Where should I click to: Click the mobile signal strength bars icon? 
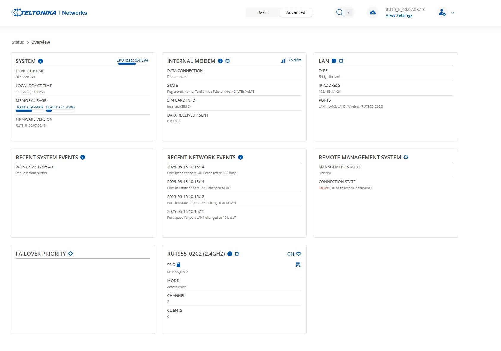coord(283,60)
